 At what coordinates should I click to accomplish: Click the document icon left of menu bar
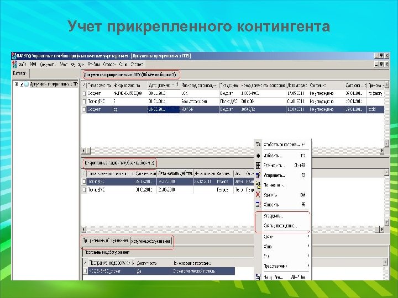coord(14,64)
